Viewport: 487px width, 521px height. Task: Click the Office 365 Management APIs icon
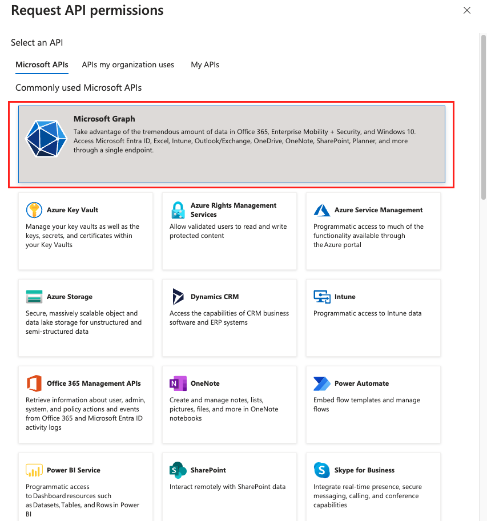click(34, 383)
